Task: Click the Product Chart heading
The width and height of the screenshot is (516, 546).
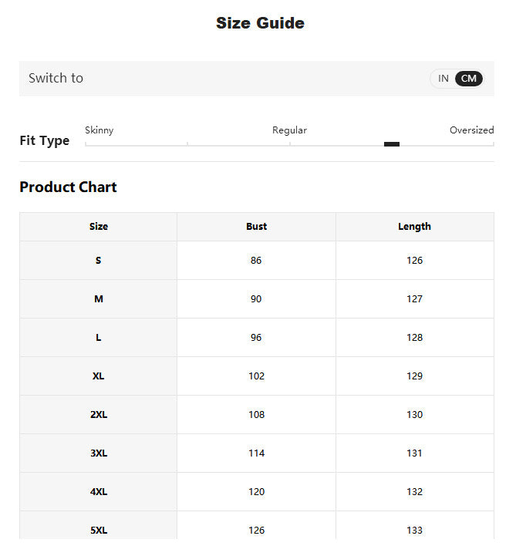Action: point(68,187)
